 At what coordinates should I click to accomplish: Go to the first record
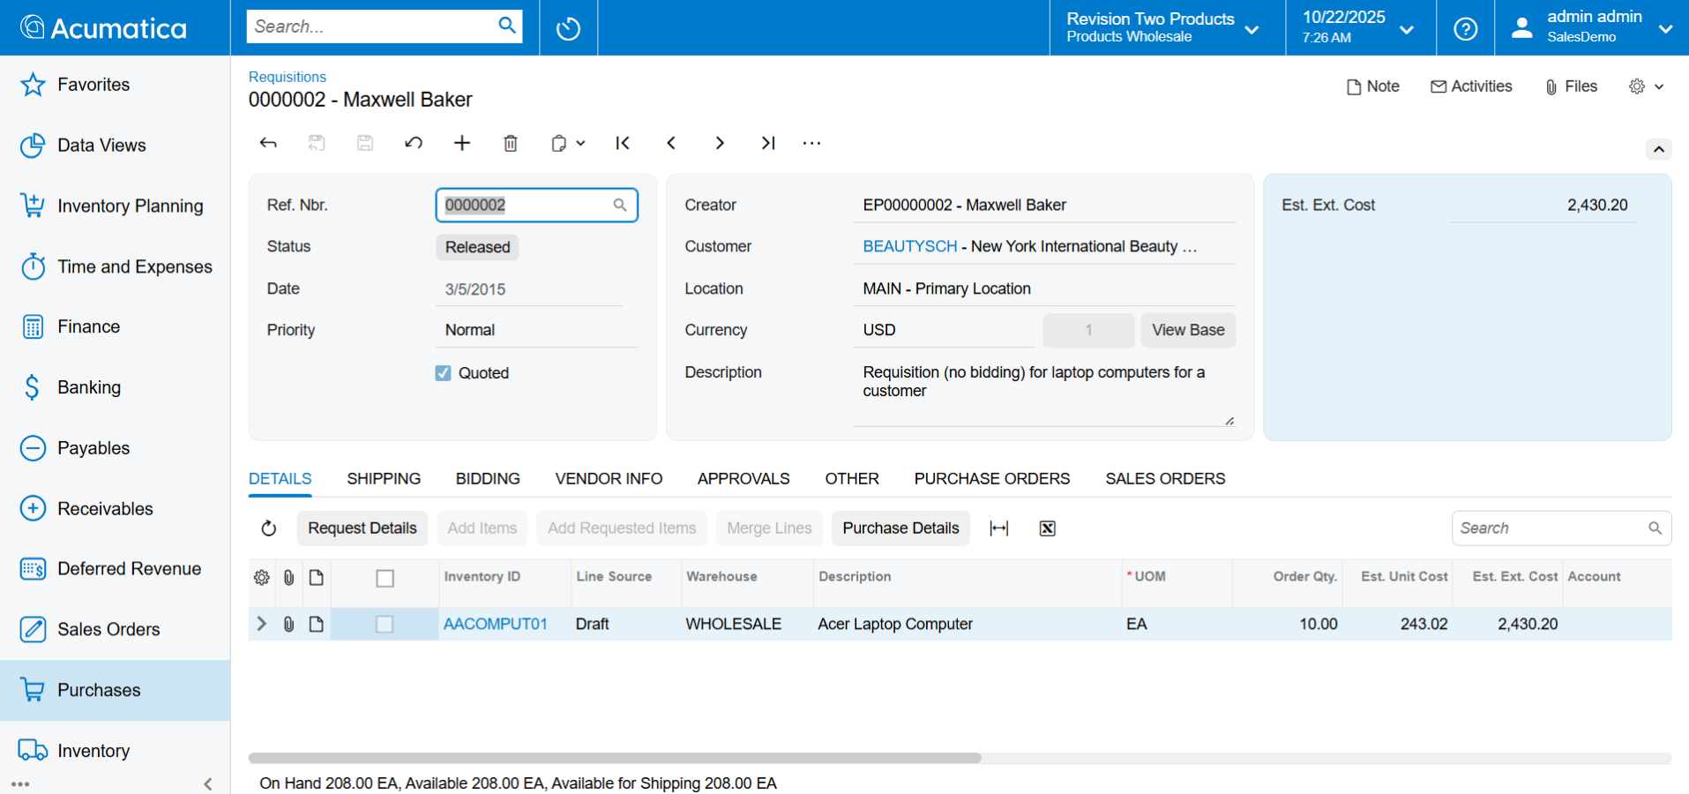click(x=623, y=143)
